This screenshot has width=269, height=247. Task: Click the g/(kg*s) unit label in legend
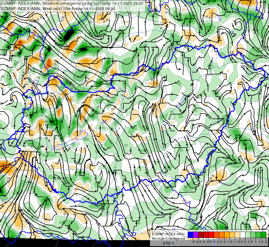pyautogui.click(x=168, y=243)
